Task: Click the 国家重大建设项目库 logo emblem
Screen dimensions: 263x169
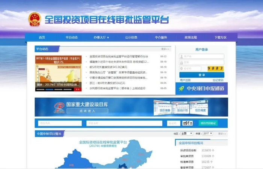Action: point(59,107)
